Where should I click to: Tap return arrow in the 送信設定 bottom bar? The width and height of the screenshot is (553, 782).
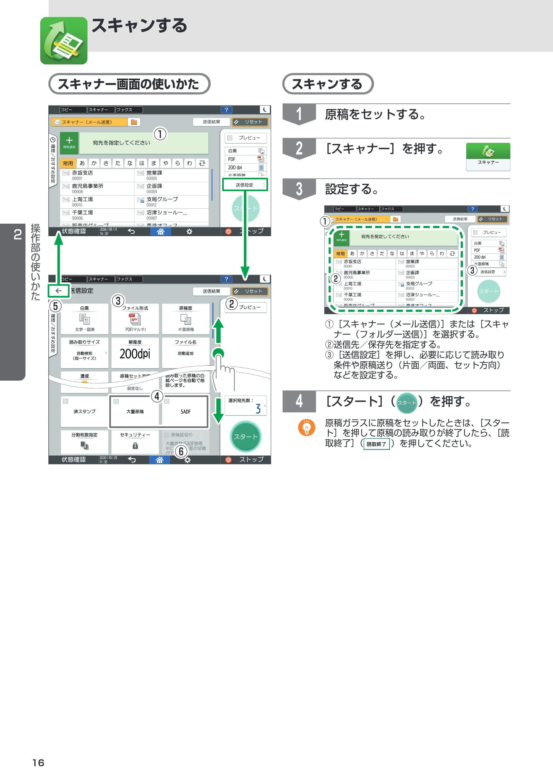[x=132, y=460]
